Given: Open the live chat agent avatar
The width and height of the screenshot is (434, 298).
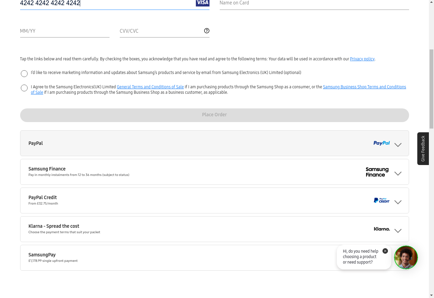Looking at the screenshot, I should tap(406, 257).
